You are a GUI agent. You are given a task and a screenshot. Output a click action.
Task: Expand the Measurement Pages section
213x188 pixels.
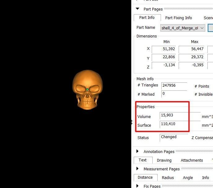coord(137,168)
